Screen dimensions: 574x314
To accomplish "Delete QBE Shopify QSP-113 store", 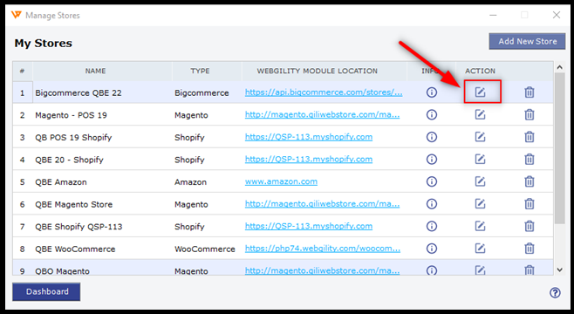I will click(529, 226).
